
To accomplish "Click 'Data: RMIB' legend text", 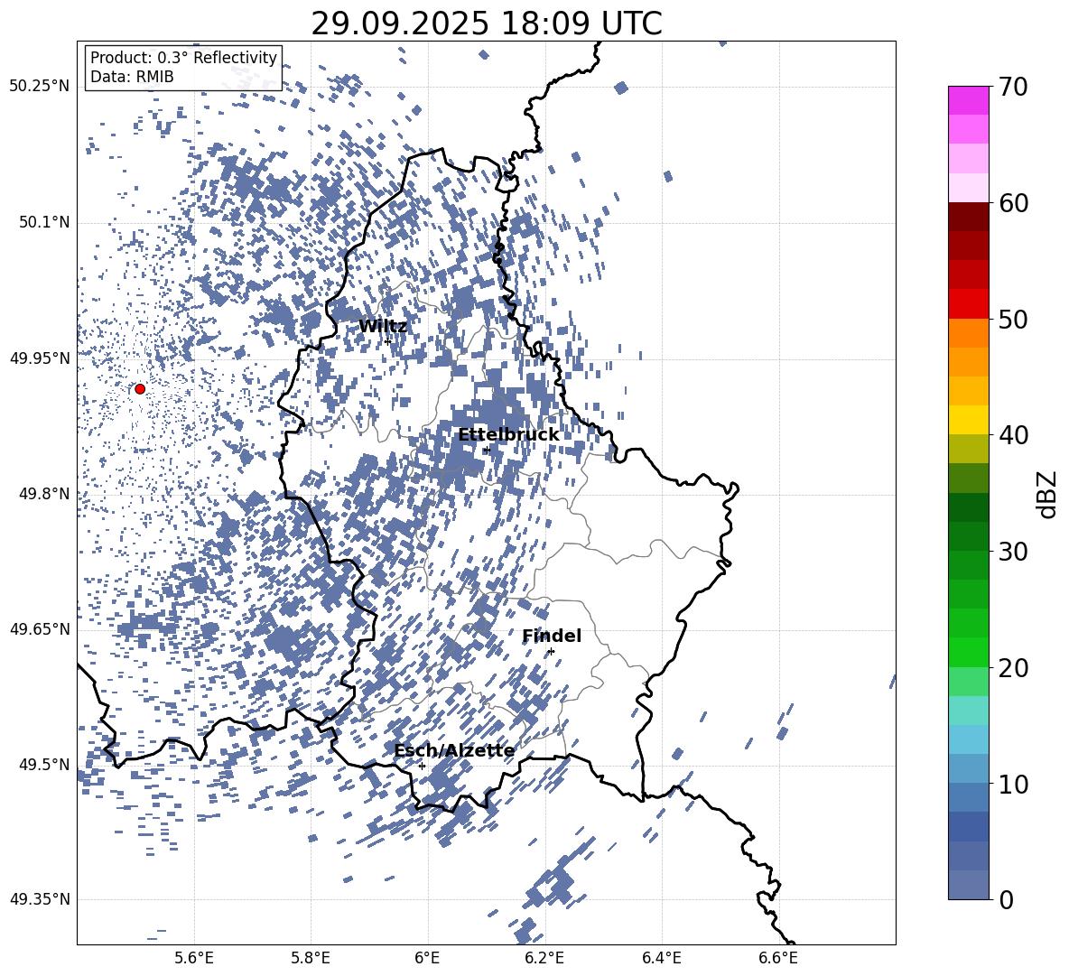I will [132, 77].
